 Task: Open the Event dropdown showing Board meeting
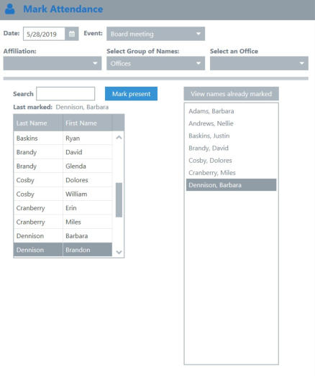pyautogui.click(x=155, y=34)
